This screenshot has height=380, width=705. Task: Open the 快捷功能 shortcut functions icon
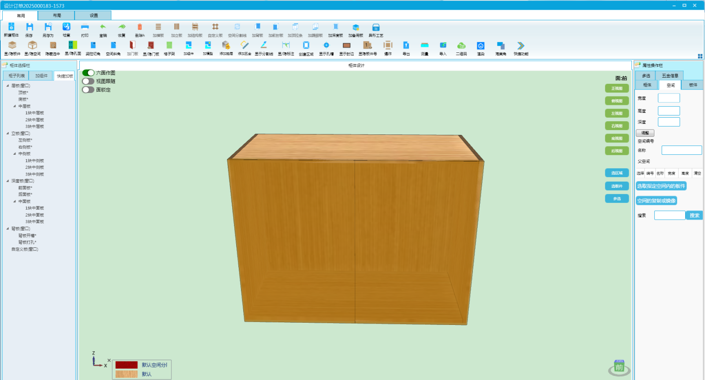(521, 45)
